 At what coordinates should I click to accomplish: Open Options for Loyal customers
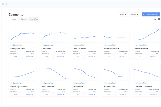(92, 57)
